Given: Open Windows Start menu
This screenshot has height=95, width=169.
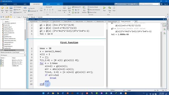Looking at the screenshot, I should click(43, 93).
